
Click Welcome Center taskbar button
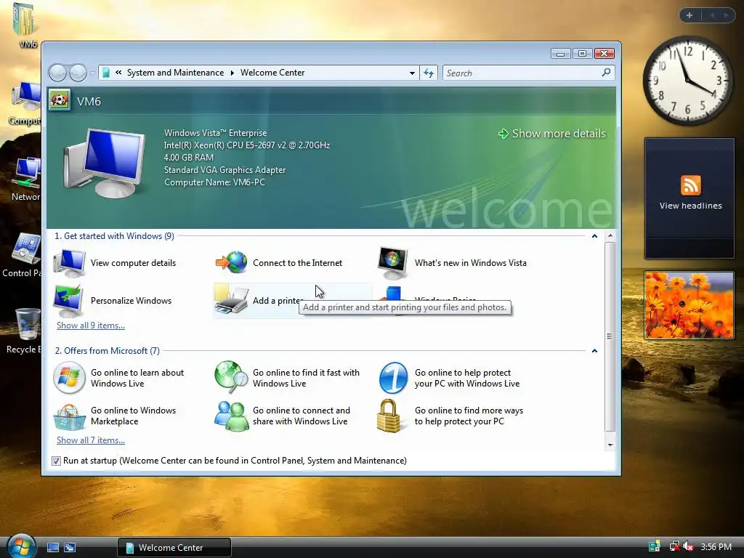(174, 548)
